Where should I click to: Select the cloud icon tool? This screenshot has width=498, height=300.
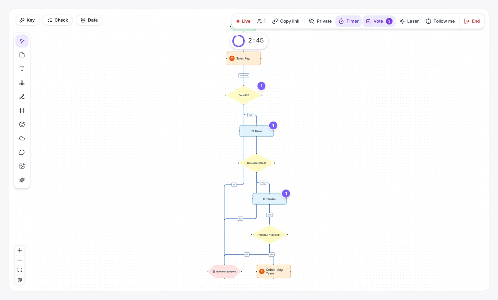pos(22,138)
